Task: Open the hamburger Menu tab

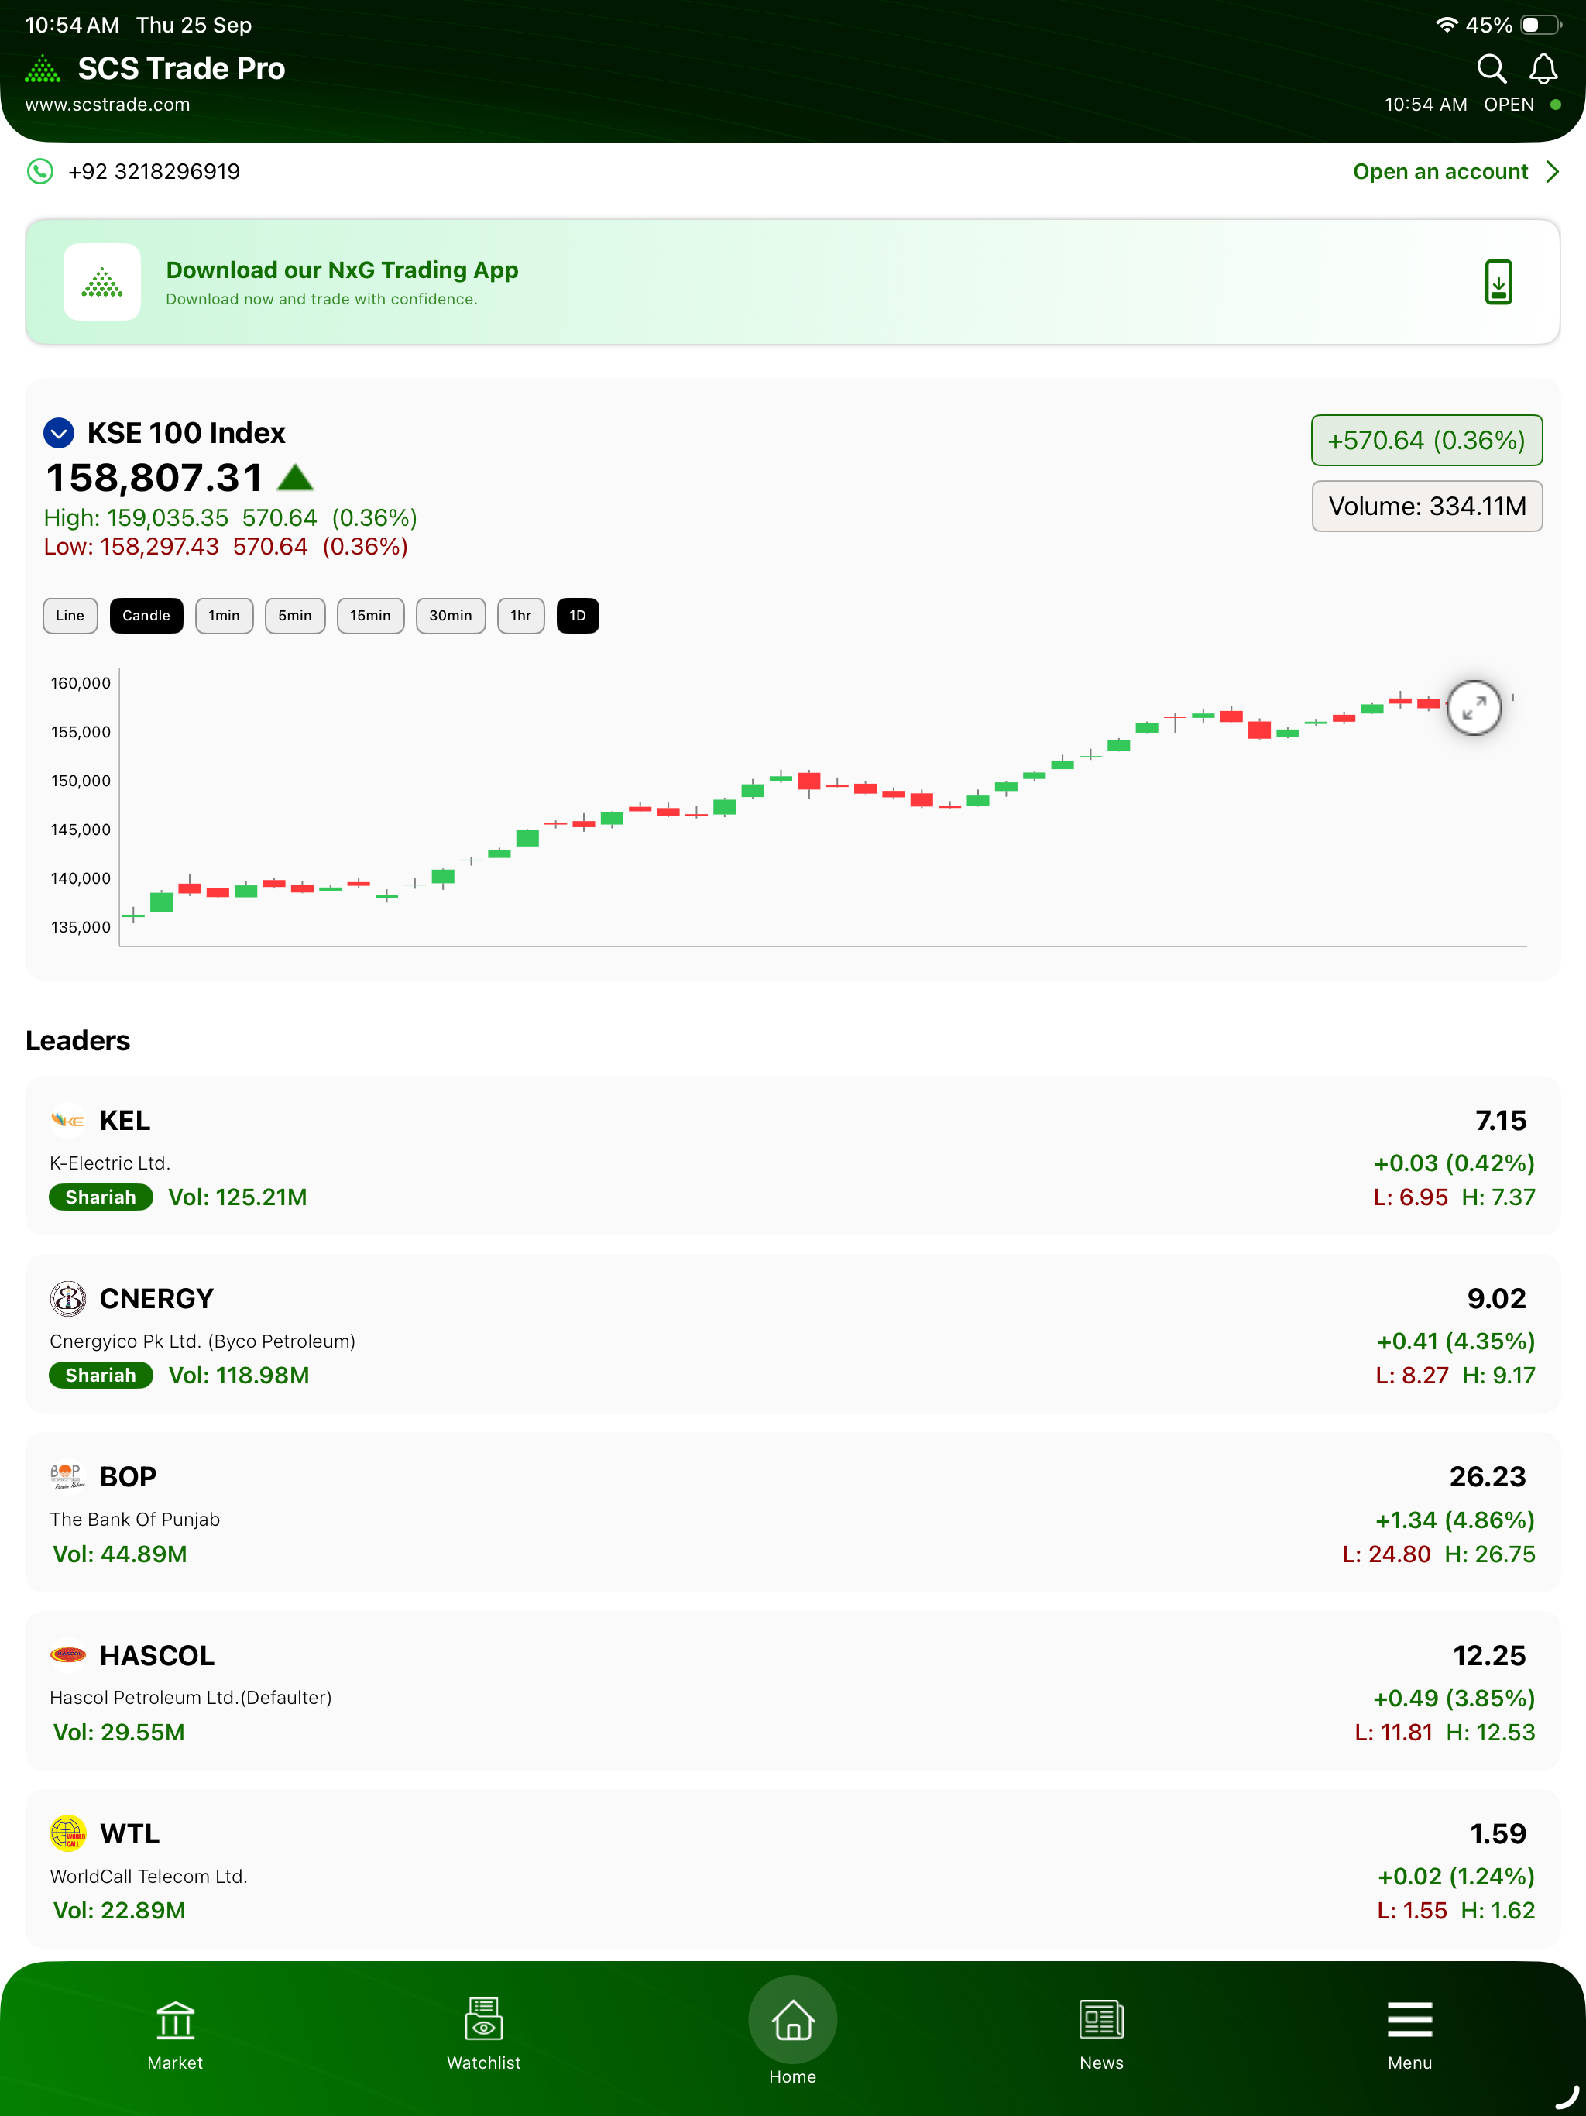Action: tap(1410, 2035)
